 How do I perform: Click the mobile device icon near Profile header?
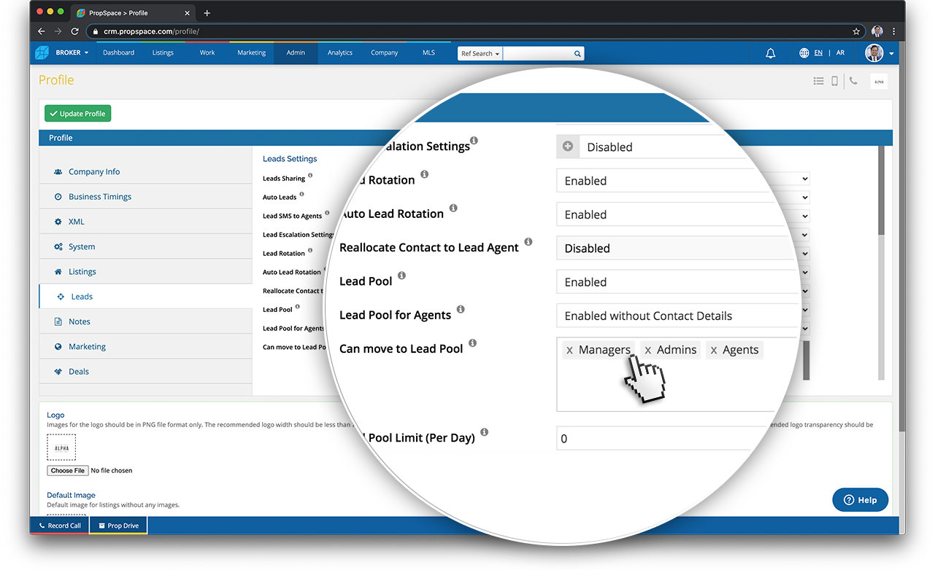click(x=835, y=81)
